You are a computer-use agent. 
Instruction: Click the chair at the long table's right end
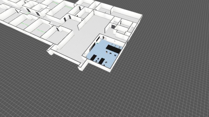coord(120,47)
